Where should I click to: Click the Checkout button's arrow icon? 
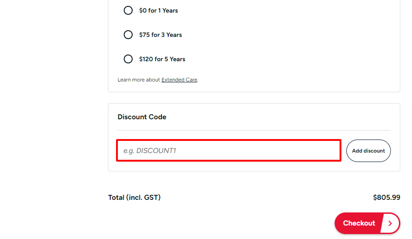[x=390, y=223]
